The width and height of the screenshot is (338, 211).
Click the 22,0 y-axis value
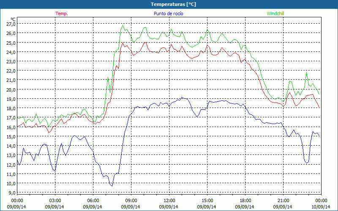tap(11, 71)
